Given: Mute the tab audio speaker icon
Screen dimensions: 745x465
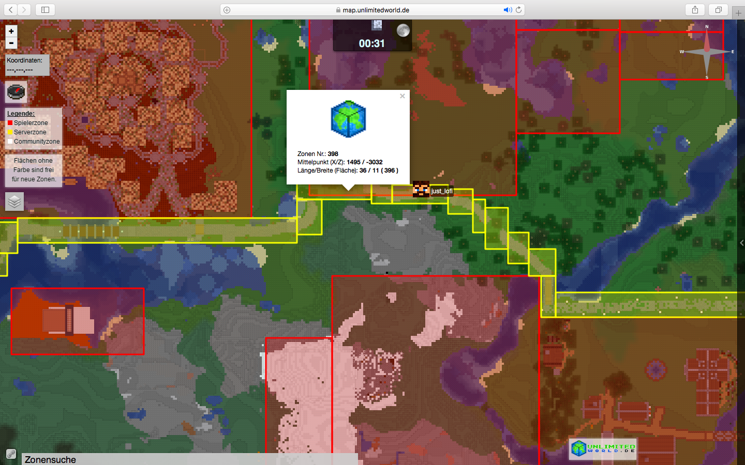Looking at the screenshot, I should [508, 10].
